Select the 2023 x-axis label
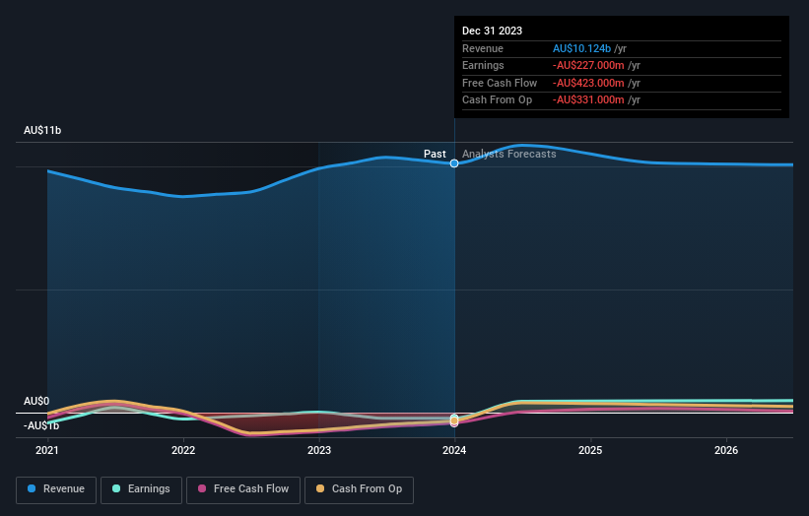 319,451
